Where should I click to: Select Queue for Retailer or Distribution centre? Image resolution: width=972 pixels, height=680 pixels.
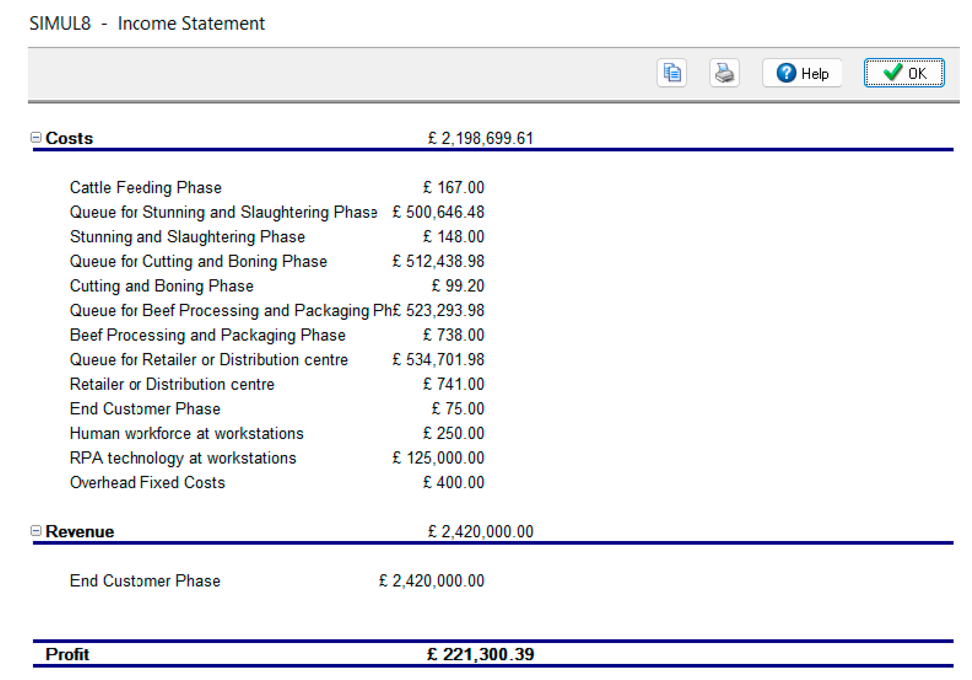click(x=209, y=359)
